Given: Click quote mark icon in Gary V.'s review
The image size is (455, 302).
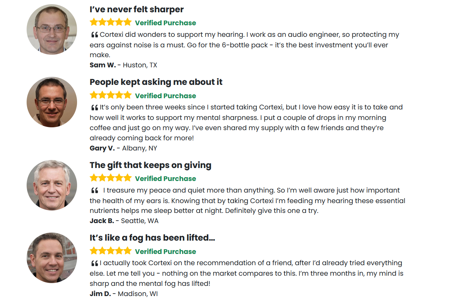Looking at the screenshot, I should (94, 107).
